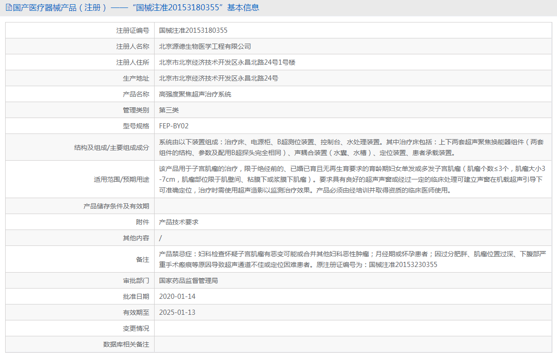Click the 审批部门 label
The width and height of the screenshot is (557, 356).
[136, 281]
